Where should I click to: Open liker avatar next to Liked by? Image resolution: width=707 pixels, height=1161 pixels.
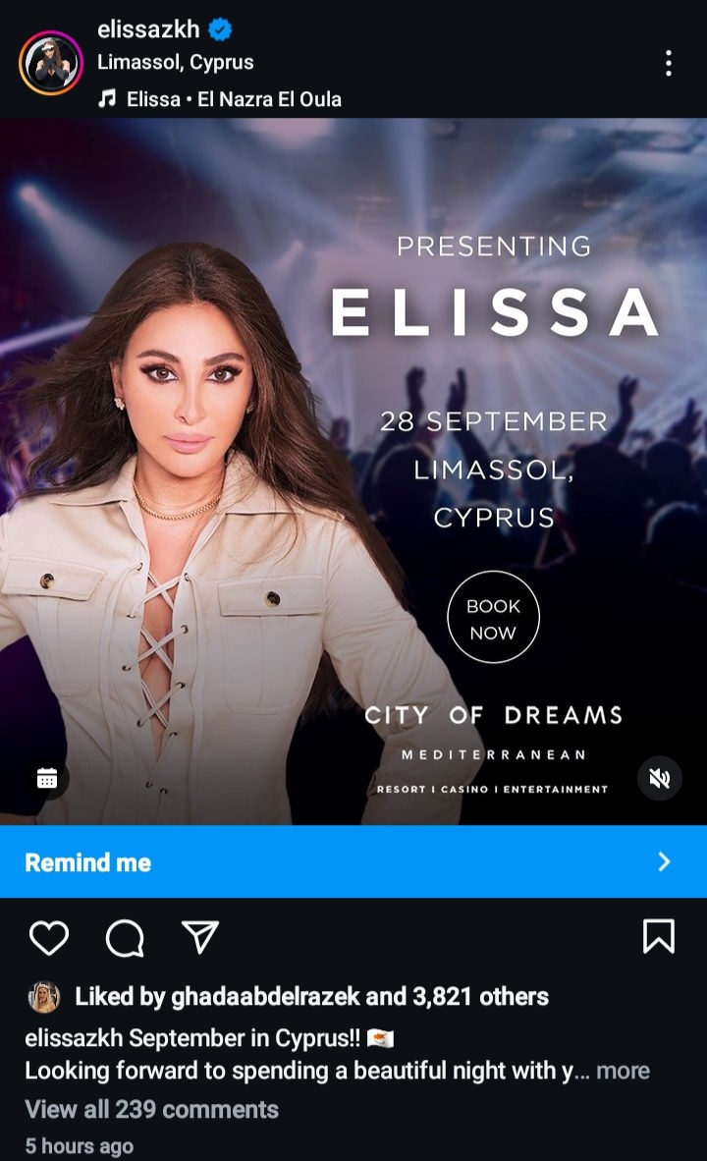[x=43, y=997]
